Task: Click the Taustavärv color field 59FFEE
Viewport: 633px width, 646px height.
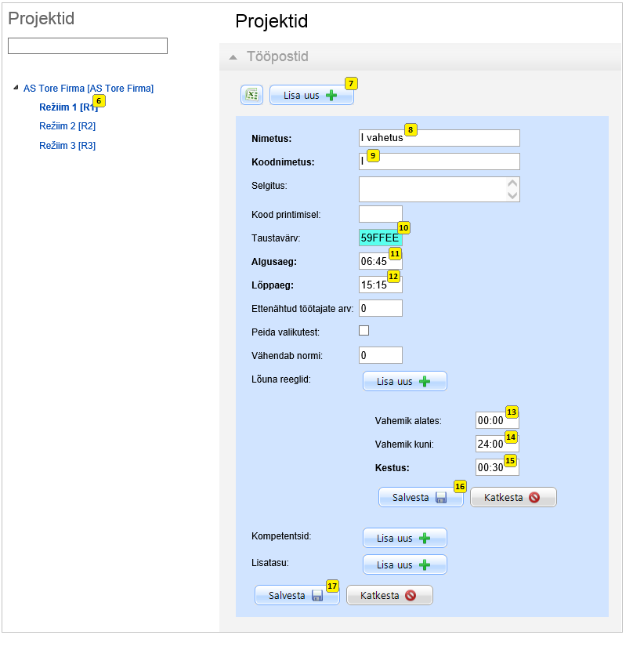Action: click(380, 238)
